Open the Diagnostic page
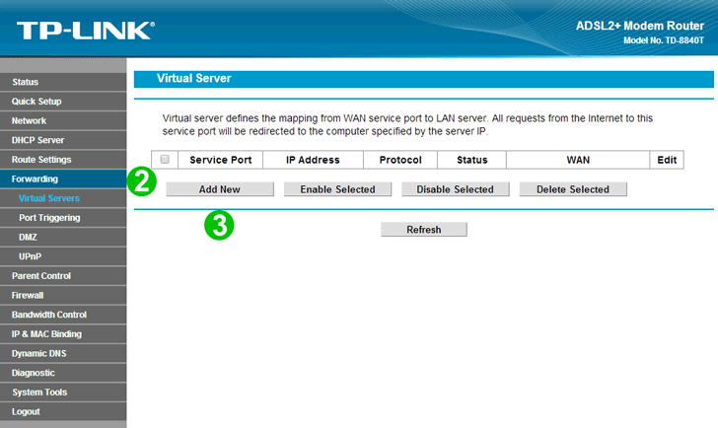Image resolution: width=718 pixels, height=428 pixels. [63, 373]
